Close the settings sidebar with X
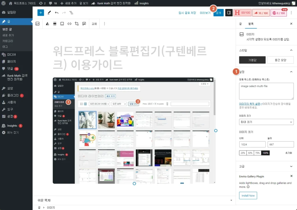297x210 pixels. tap(291, 24)
